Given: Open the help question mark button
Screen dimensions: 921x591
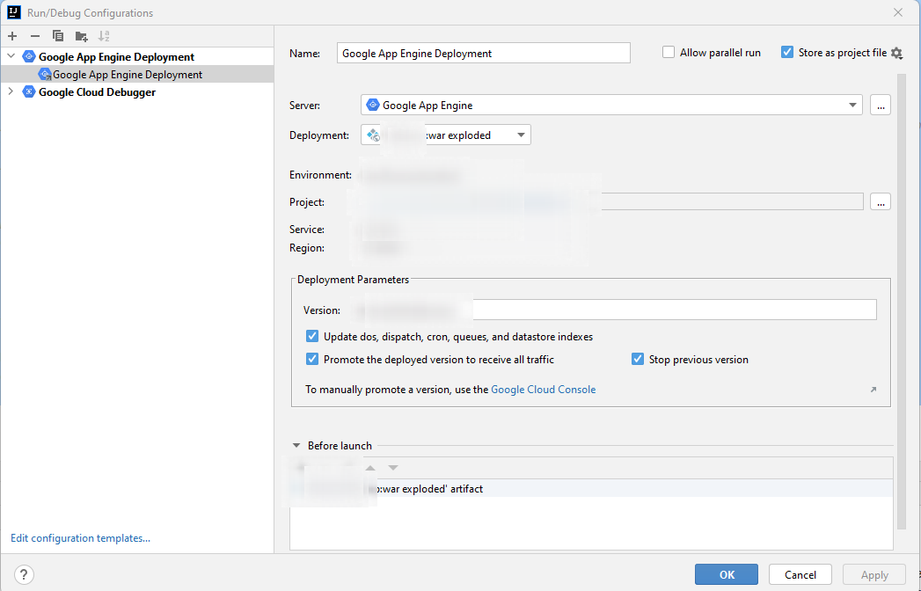Looking at the screenshot, I should coord(24,574).
